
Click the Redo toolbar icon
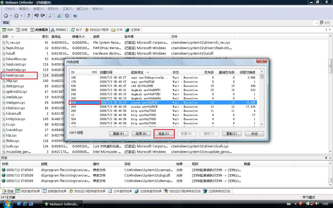[x=43, y=16]
